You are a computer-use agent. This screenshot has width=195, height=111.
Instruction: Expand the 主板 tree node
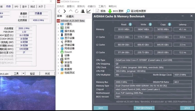click(x=58, y=28)
